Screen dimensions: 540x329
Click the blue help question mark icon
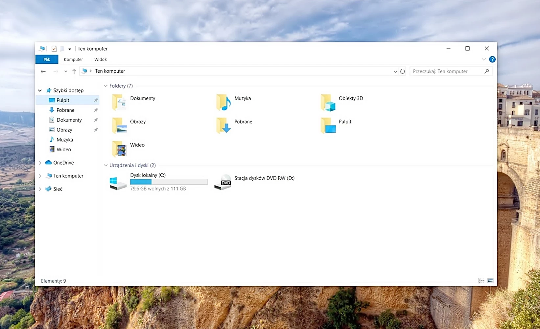492,60
